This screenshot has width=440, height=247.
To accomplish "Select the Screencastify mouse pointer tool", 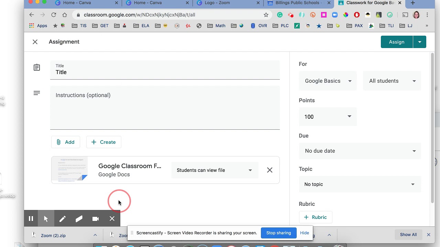I will tap(46, 219).
